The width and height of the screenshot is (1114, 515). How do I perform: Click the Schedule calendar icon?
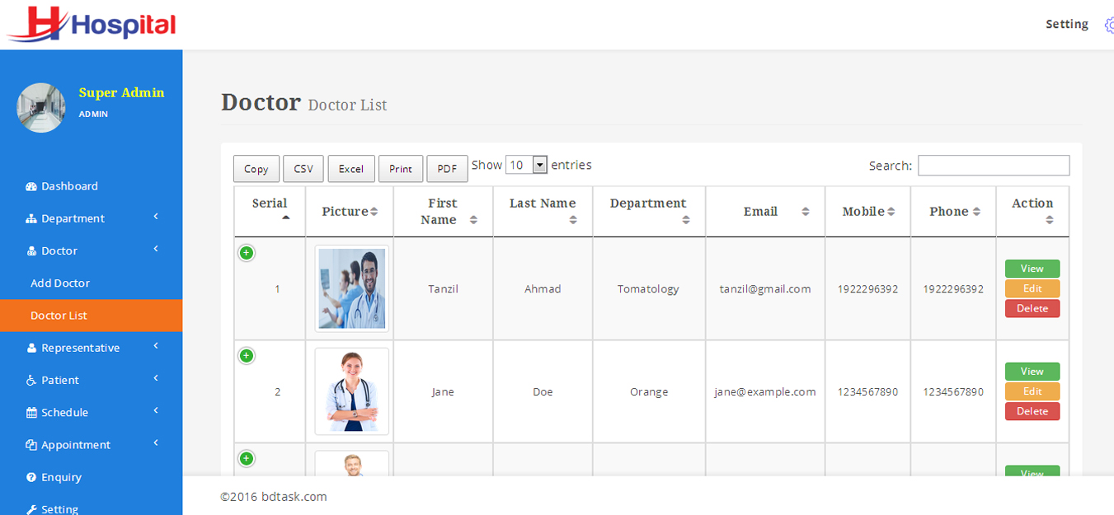tap(31, 412)
